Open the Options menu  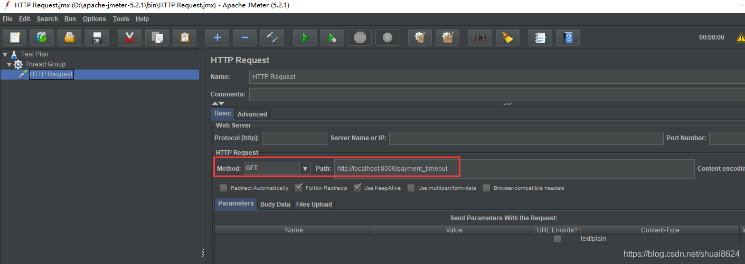[x=95, y=19]
